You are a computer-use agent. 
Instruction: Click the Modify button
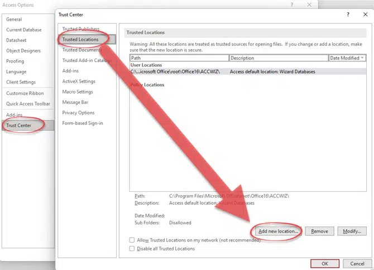pyautogui.click(x=352, y=231)
